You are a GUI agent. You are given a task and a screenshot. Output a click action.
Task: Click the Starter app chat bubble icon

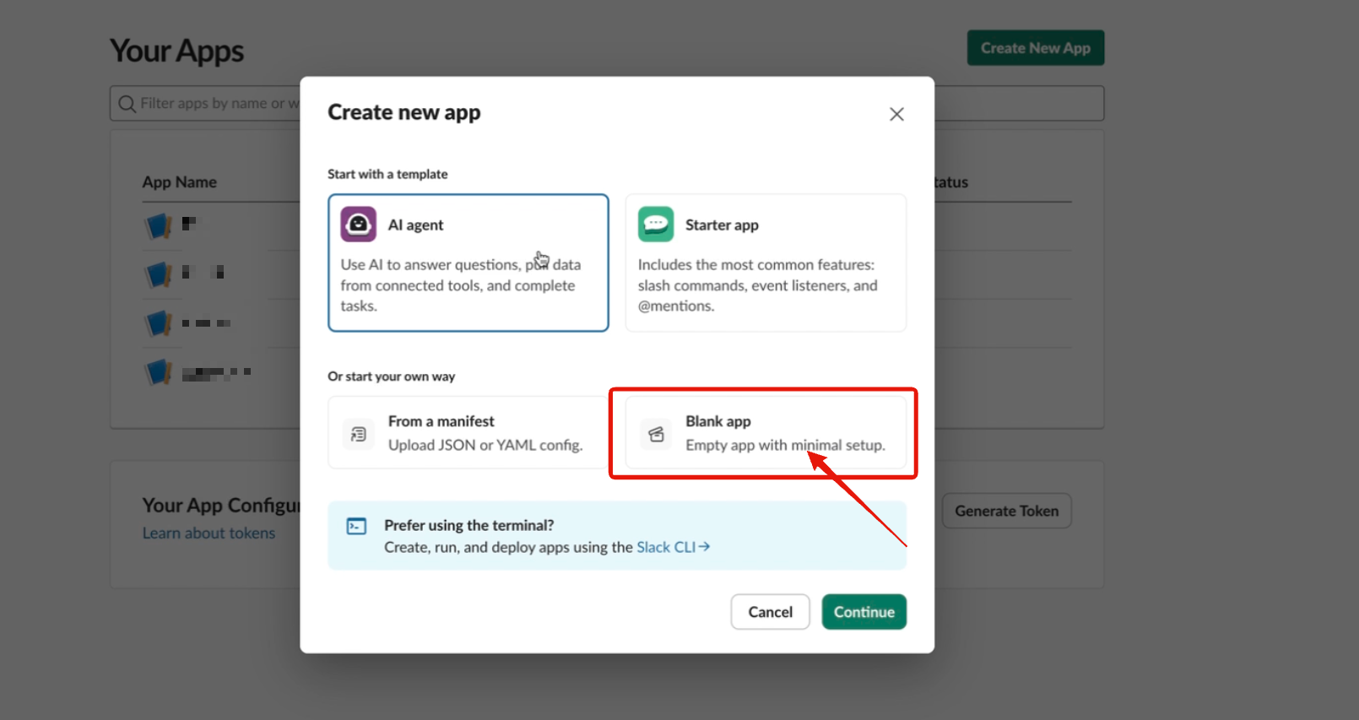[x=656, y=225]
